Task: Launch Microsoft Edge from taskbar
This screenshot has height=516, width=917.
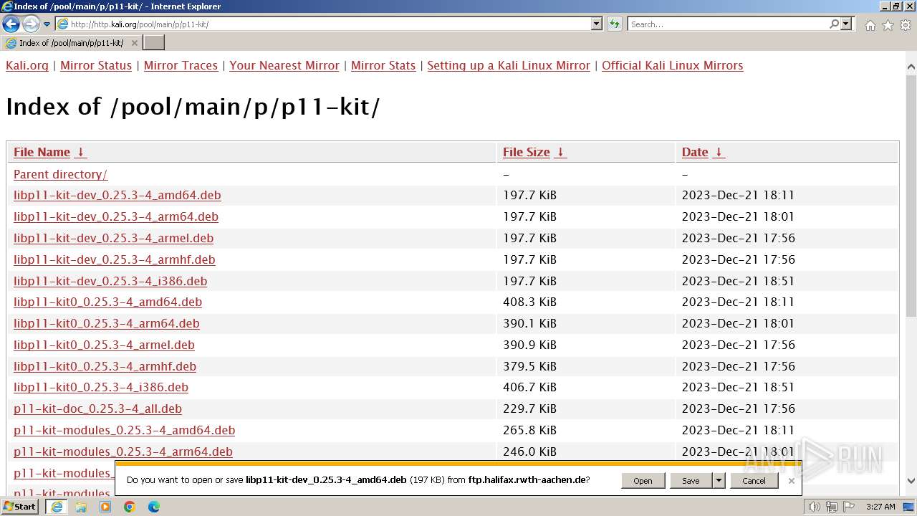Action: click(154, 507)
